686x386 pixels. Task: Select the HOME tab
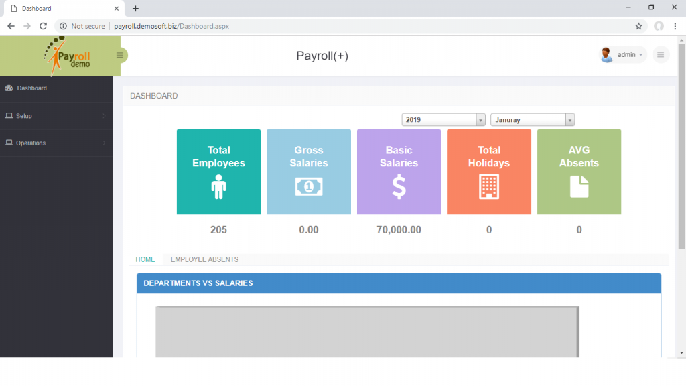click(x=145, y=259)
